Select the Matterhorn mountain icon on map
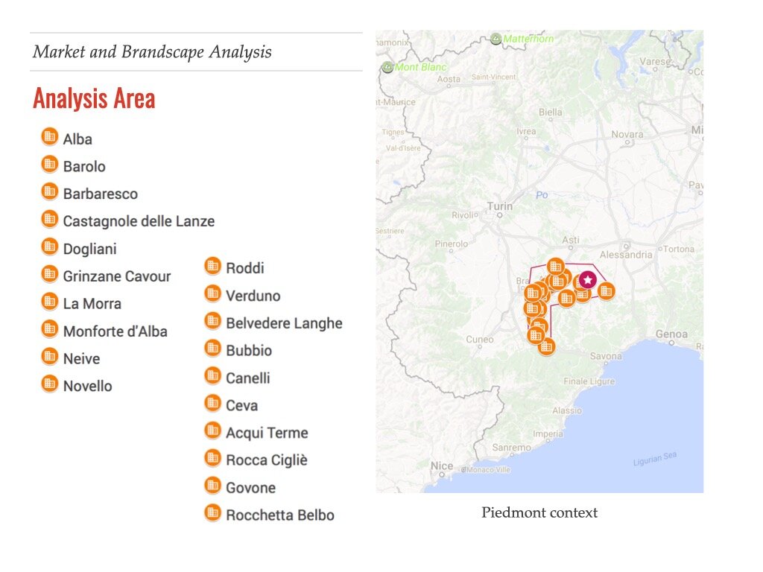This screenshot has width=763, height=572. click(496, 39)
